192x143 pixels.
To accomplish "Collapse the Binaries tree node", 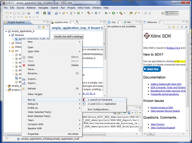I will coord(10,35).
